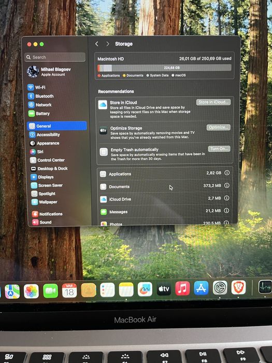The image size is (272, 363).
Task: Open Brave browser from the Dock
Action: tap(238, 287)
